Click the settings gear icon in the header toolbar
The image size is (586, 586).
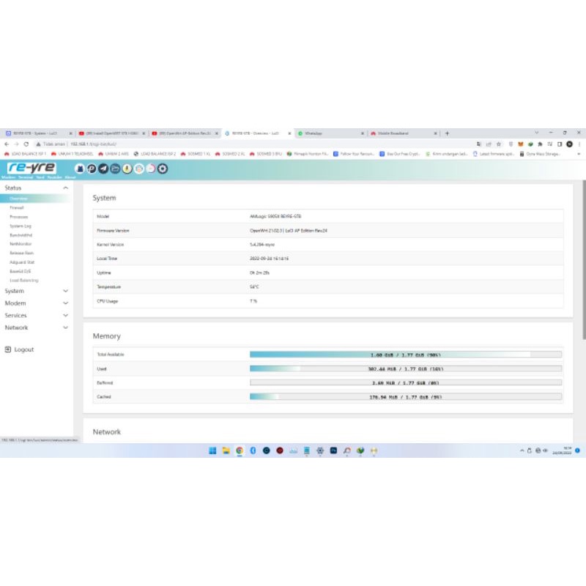[x=162, y=169]
